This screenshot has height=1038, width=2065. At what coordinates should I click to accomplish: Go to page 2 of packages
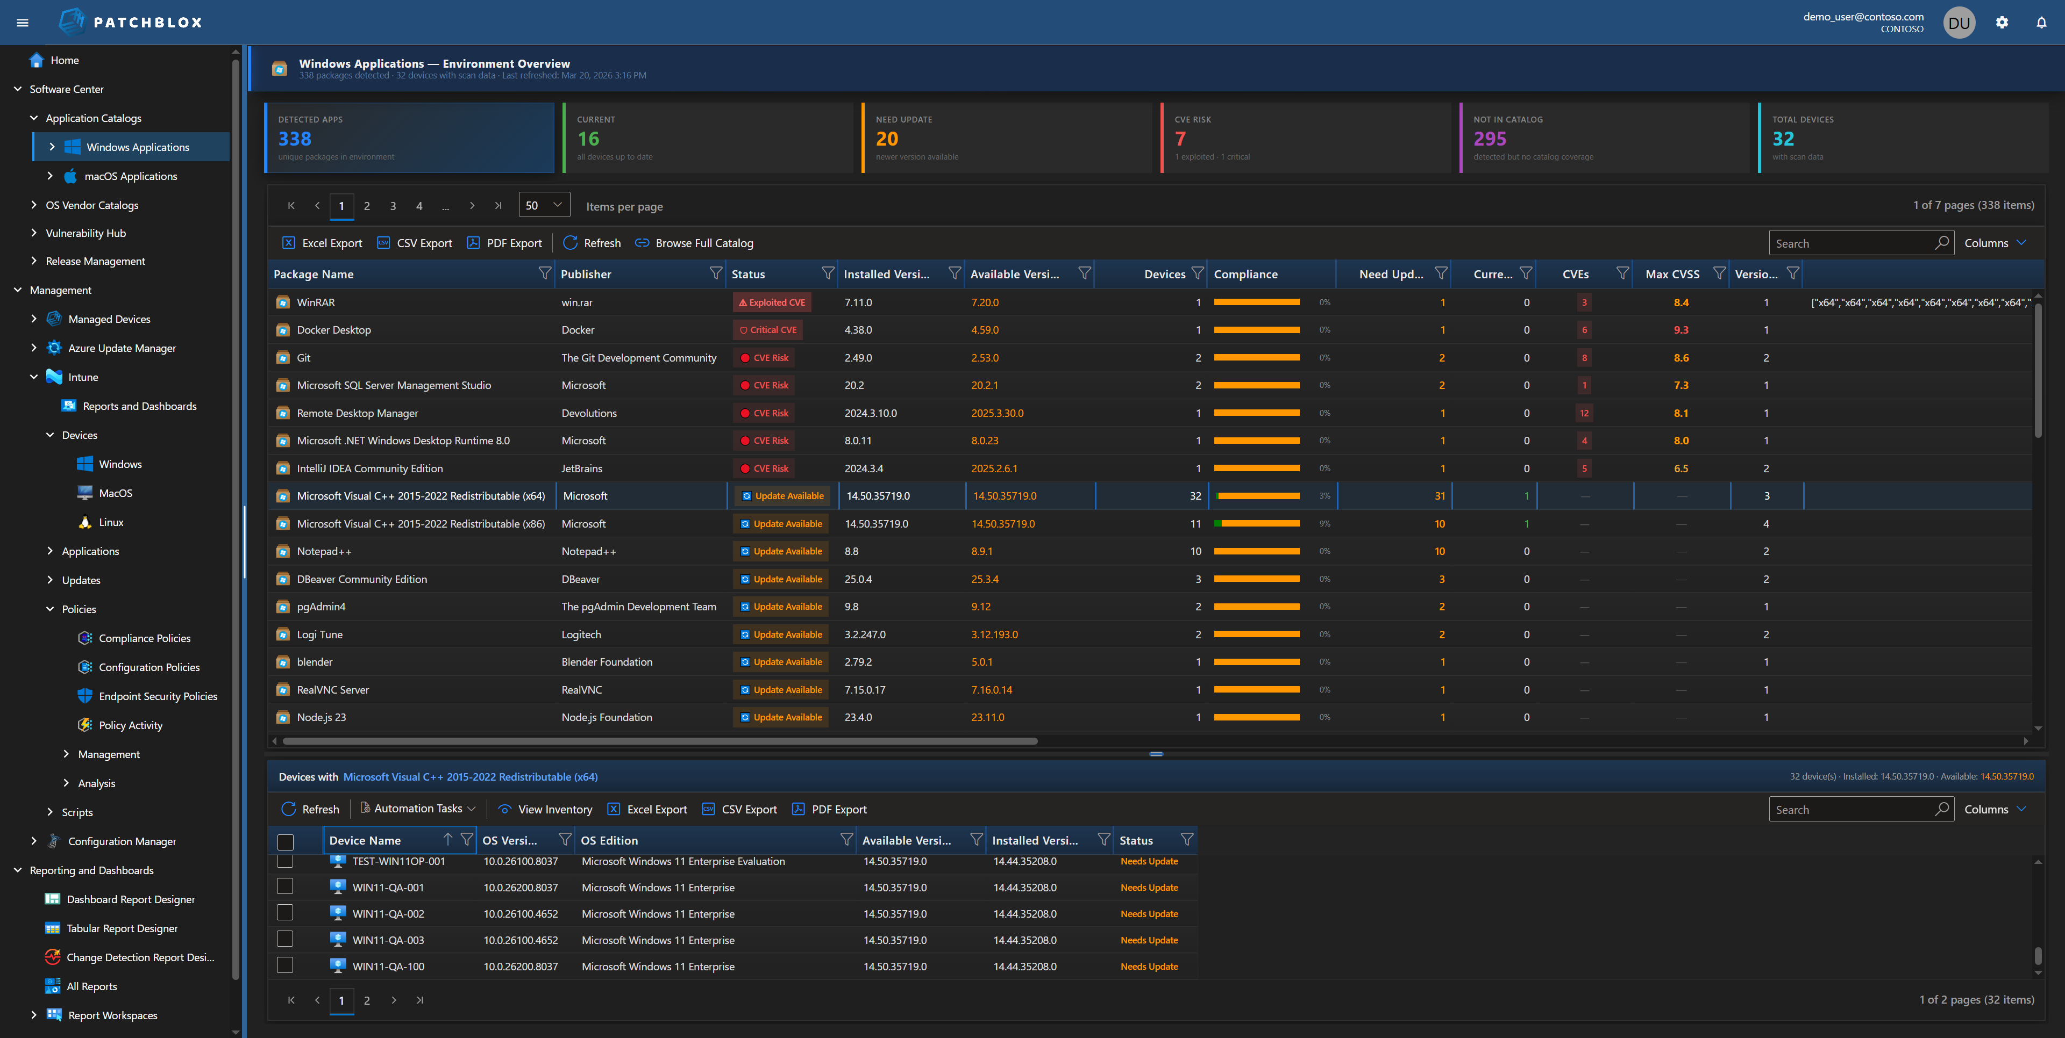[x=367, y=205]
